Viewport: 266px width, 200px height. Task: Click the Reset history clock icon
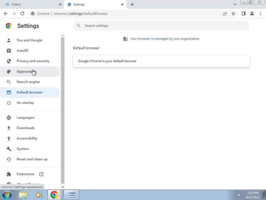(9, 159)
